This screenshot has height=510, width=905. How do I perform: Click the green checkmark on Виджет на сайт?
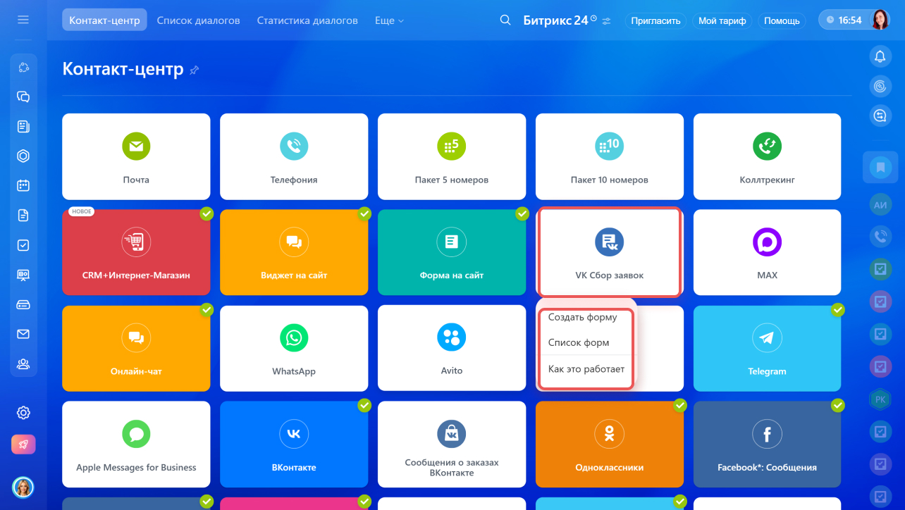tap(364, 213)
